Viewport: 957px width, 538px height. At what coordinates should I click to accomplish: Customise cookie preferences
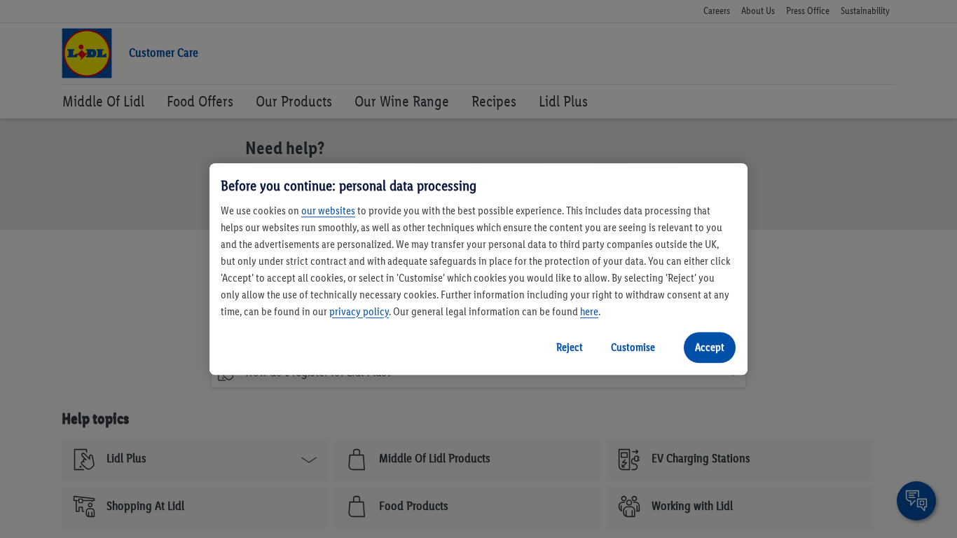tap(633, 347)
